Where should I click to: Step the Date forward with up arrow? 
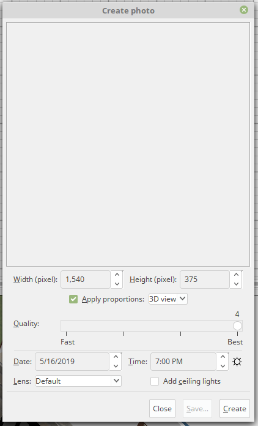(x=116, y=357)
